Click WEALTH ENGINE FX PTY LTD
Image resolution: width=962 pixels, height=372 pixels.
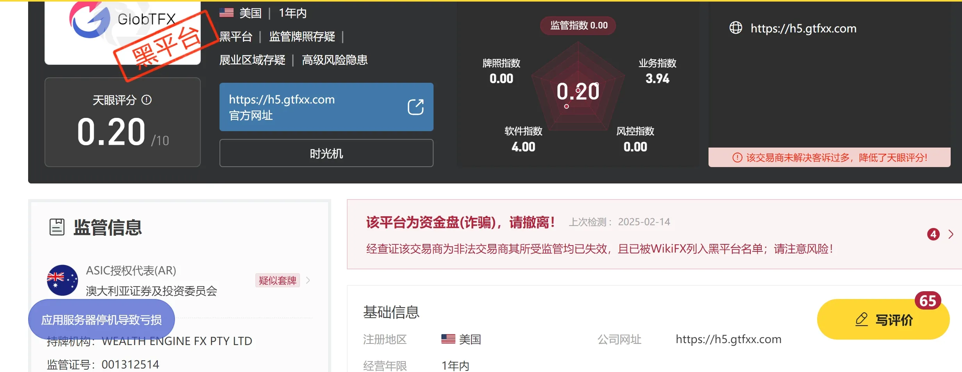pyautogui.click(x=177, y=341)
